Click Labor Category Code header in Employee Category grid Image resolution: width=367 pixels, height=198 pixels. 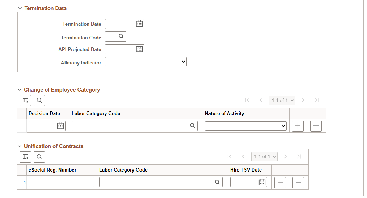click(x=96, y=114)
